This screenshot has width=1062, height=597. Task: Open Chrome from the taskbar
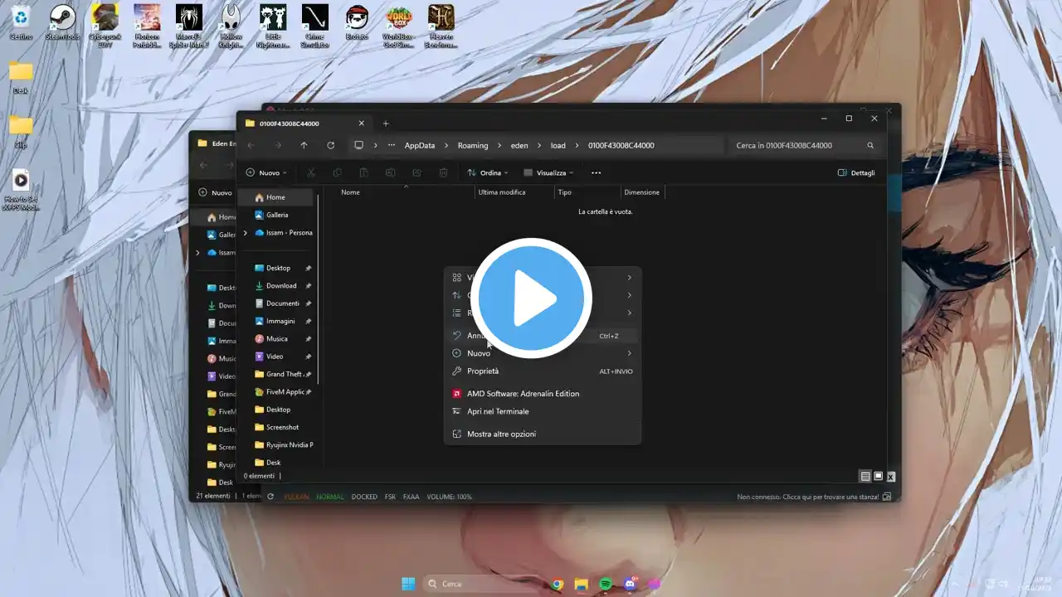(x=558, y=584)
